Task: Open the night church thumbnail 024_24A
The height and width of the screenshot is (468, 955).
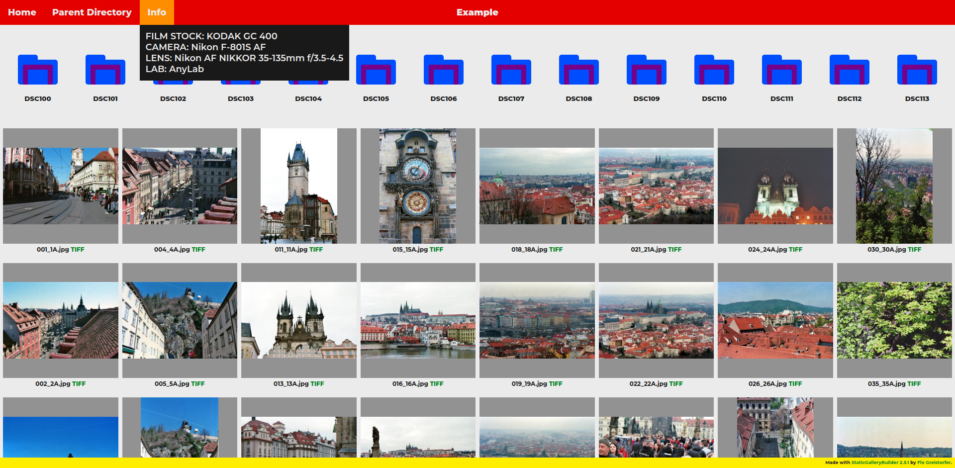Action: [775, 186]
